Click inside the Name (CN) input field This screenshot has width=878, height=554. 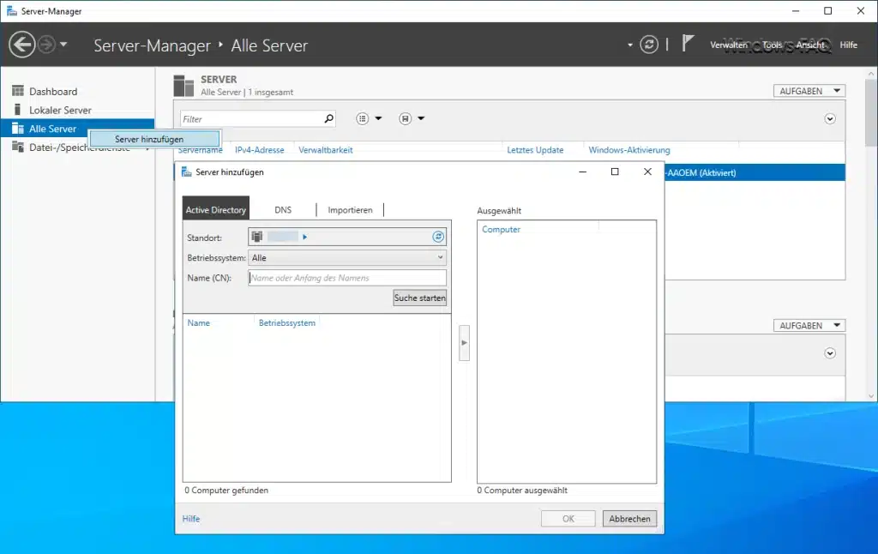[346, 277]
